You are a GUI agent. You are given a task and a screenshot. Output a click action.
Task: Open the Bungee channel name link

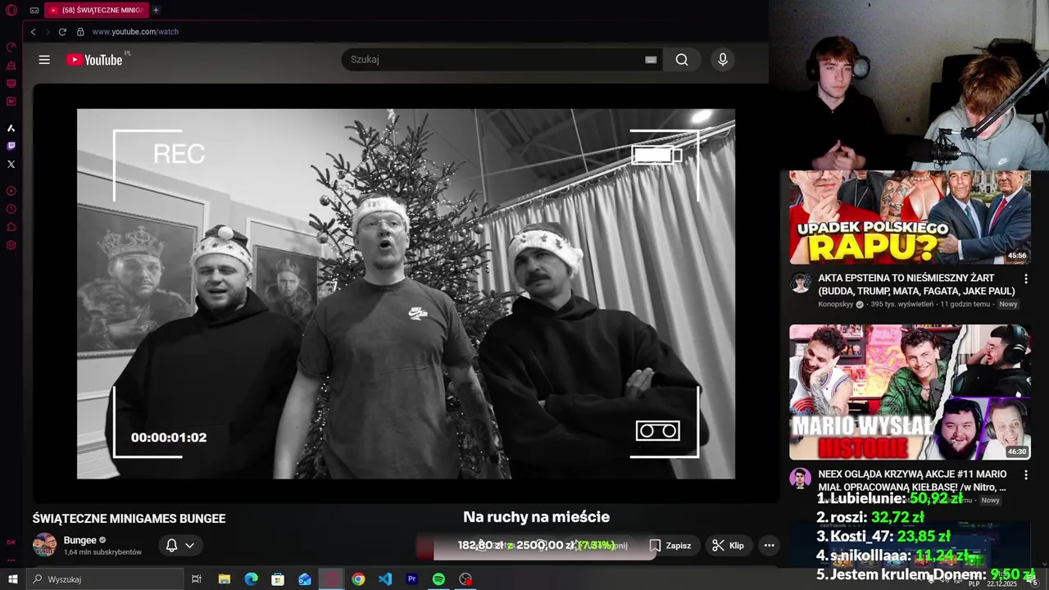point(79,540)
